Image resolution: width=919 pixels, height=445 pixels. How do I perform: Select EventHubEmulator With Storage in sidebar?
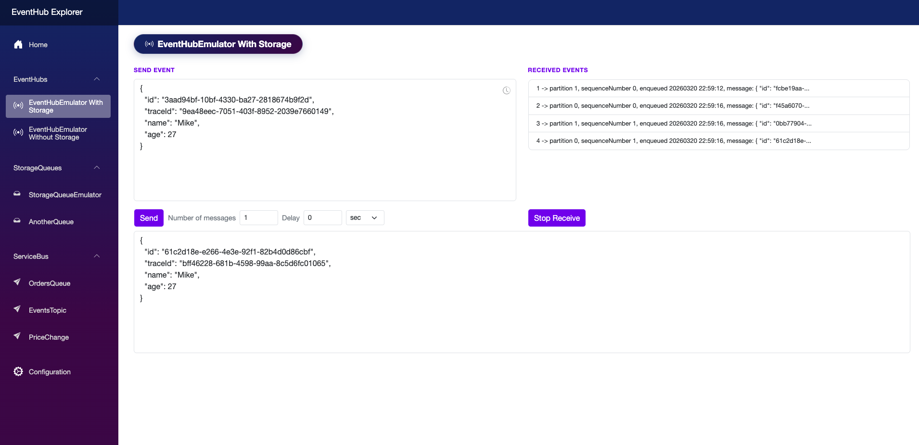coord(58,106)
